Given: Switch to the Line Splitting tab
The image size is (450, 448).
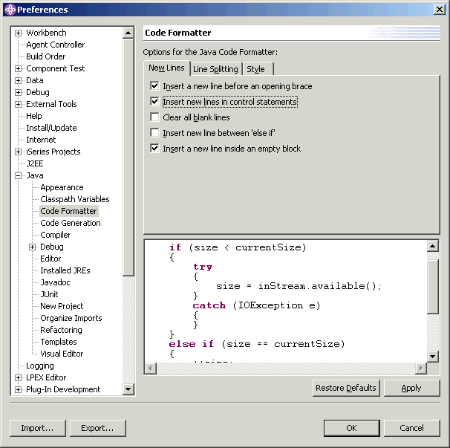Looking at the screenshot, I should tap(215, 69).
